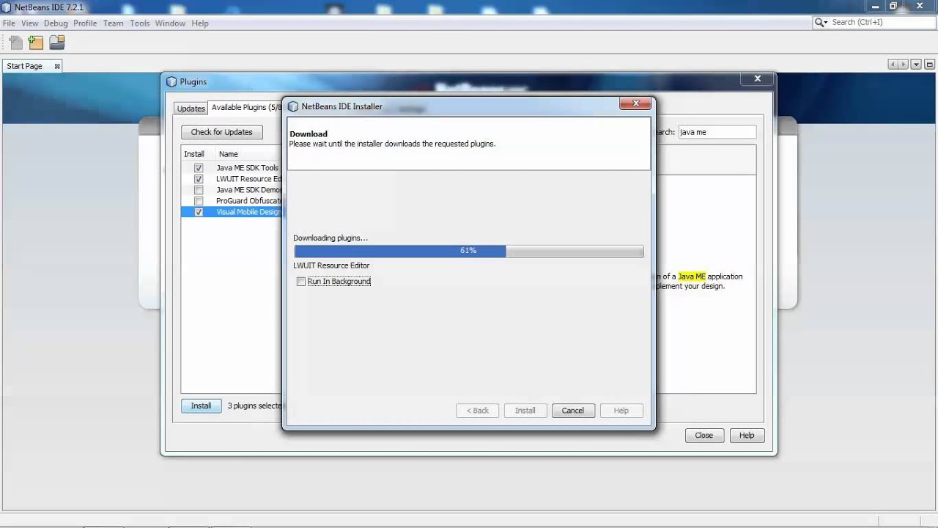Click the scroll documents left arrow
The height and width of the screenshot is (528, 938).
pos(893,65)
